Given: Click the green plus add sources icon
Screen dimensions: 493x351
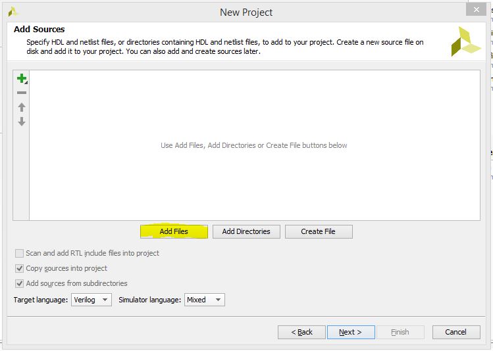Looking at the screenshot, I should 22,79.
